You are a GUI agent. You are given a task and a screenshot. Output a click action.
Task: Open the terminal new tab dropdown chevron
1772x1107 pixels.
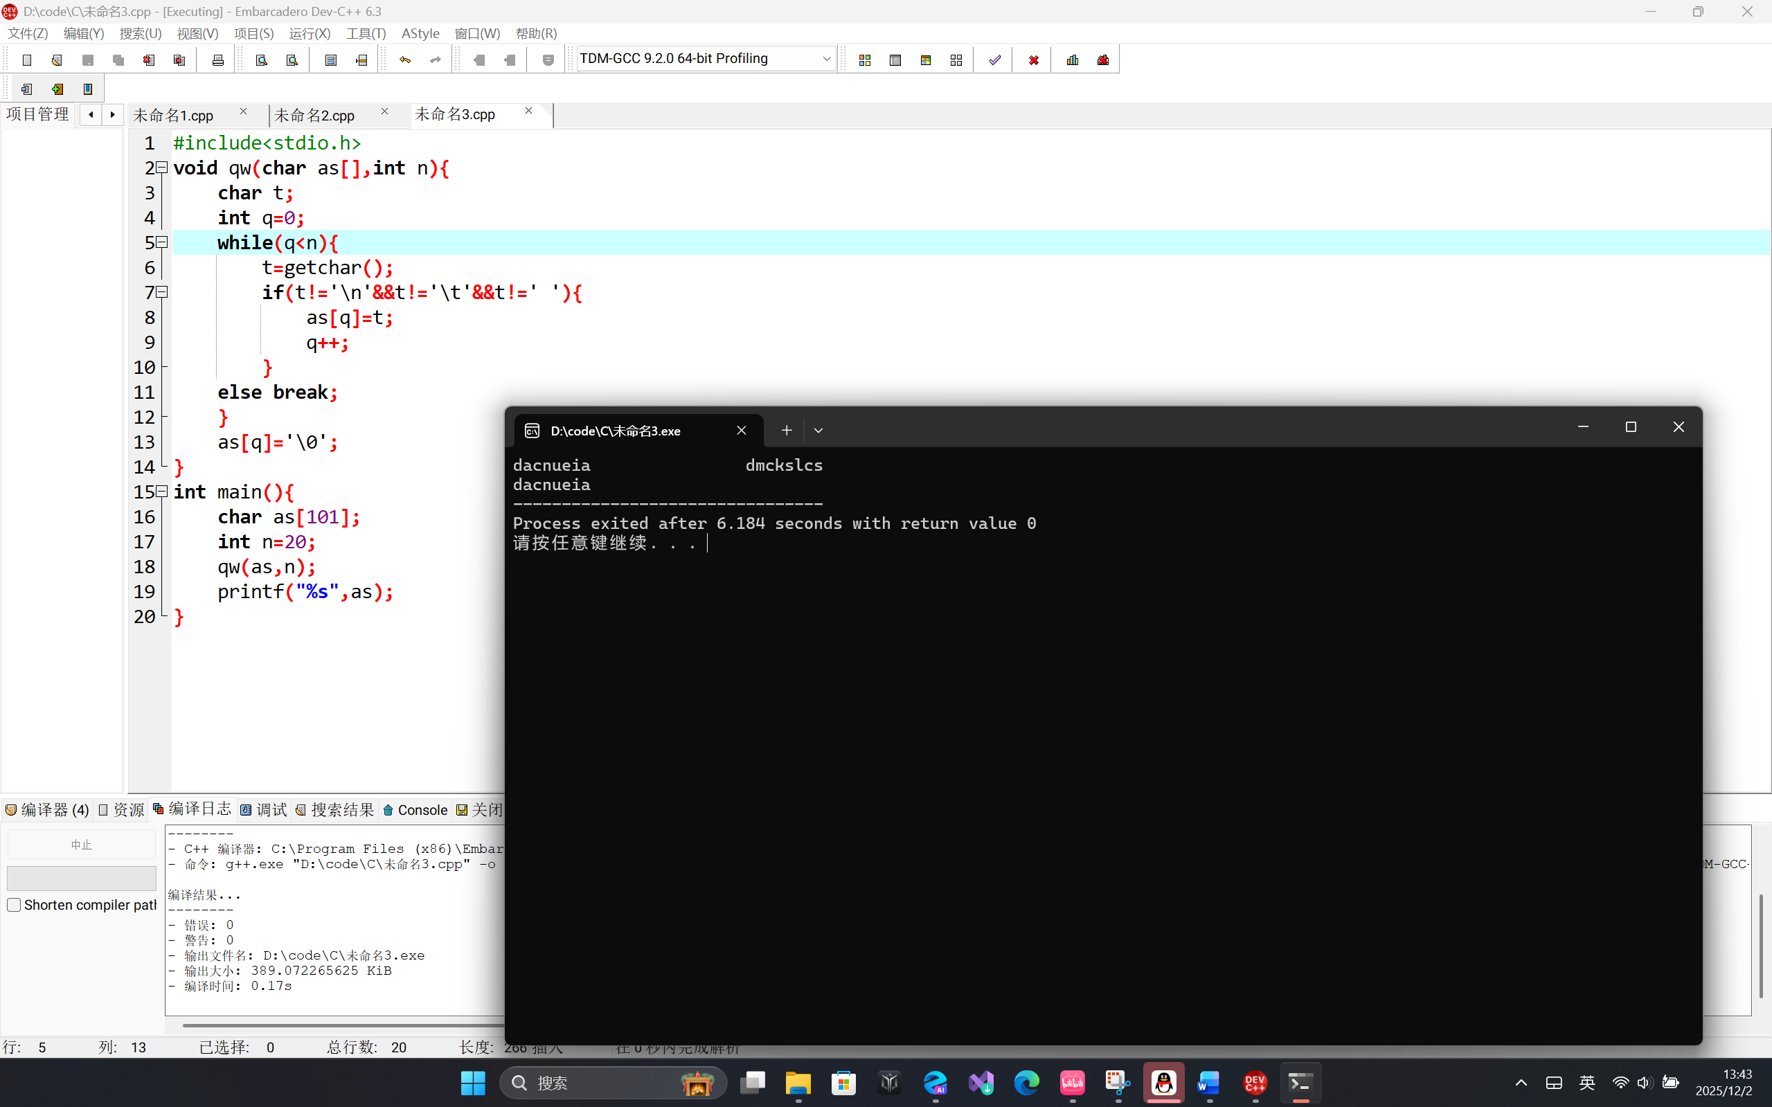(818, 431)
